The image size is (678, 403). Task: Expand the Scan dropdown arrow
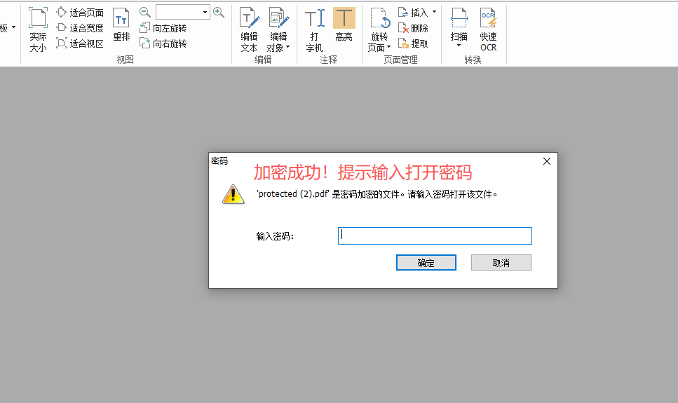tap(459, 46)
